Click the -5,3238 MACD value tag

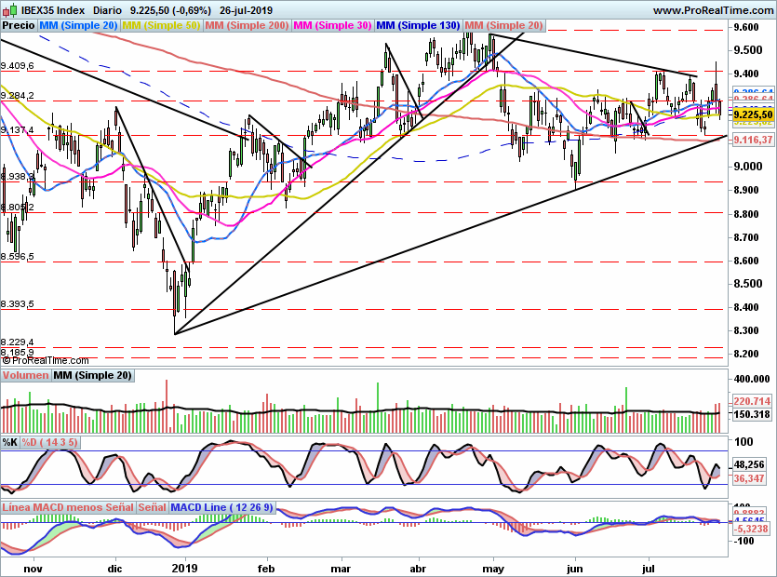[751, 529]
